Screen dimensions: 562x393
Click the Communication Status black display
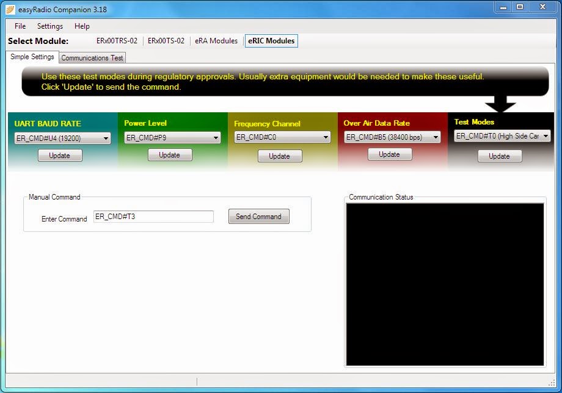pyautogui.click(x=445, y=284)
